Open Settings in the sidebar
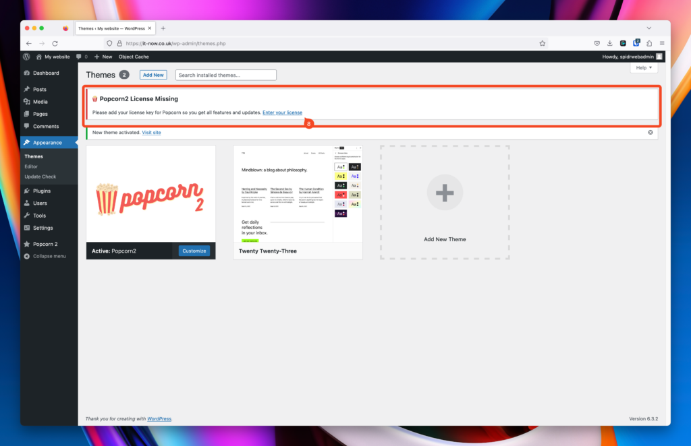This screenshot has height=446, width=691. 43,228
